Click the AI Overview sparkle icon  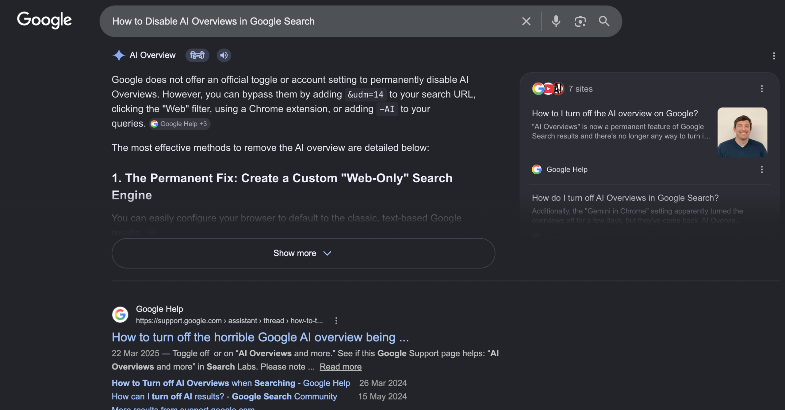click(119, 55)
